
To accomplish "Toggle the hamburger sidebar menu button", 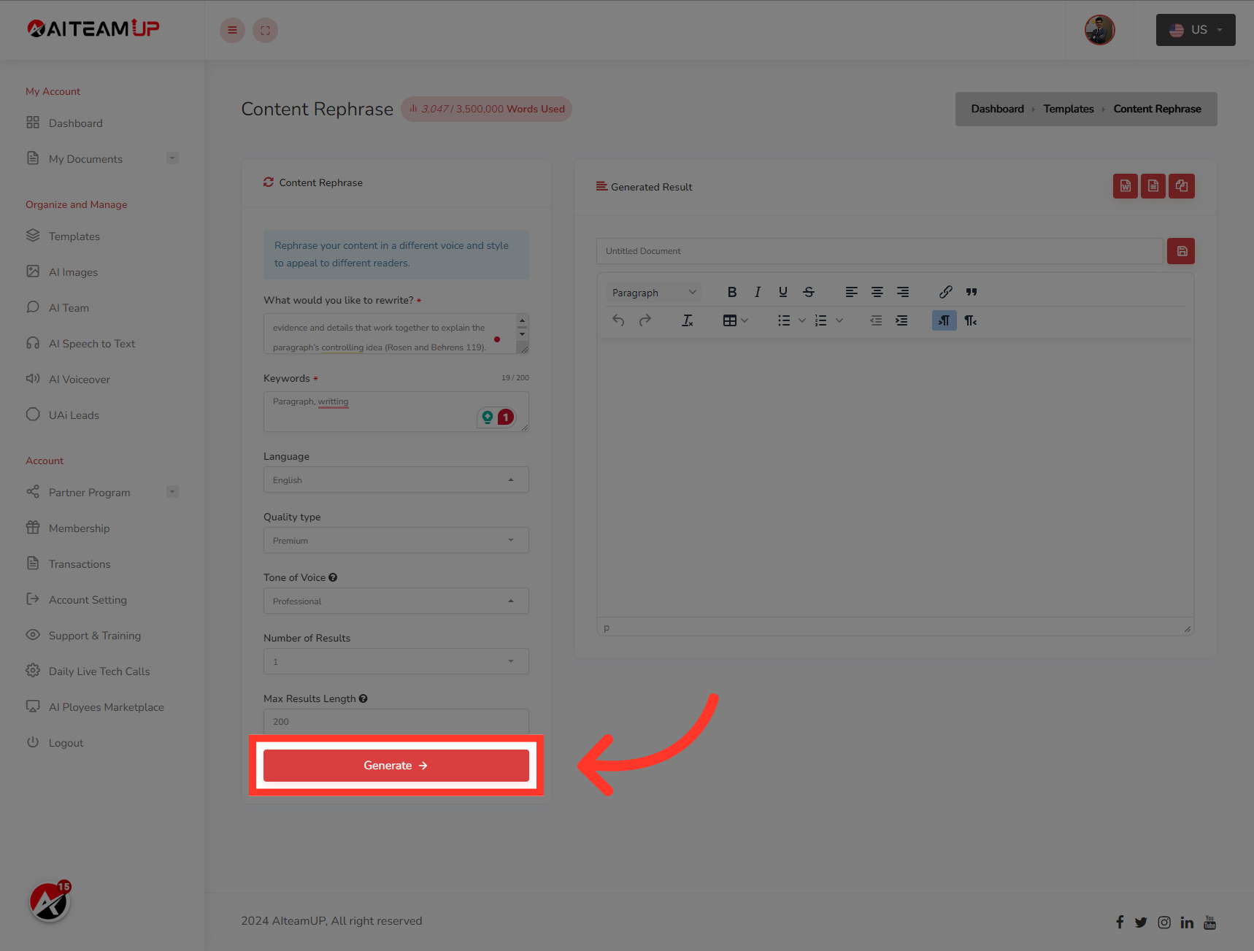I will [232, 30].
